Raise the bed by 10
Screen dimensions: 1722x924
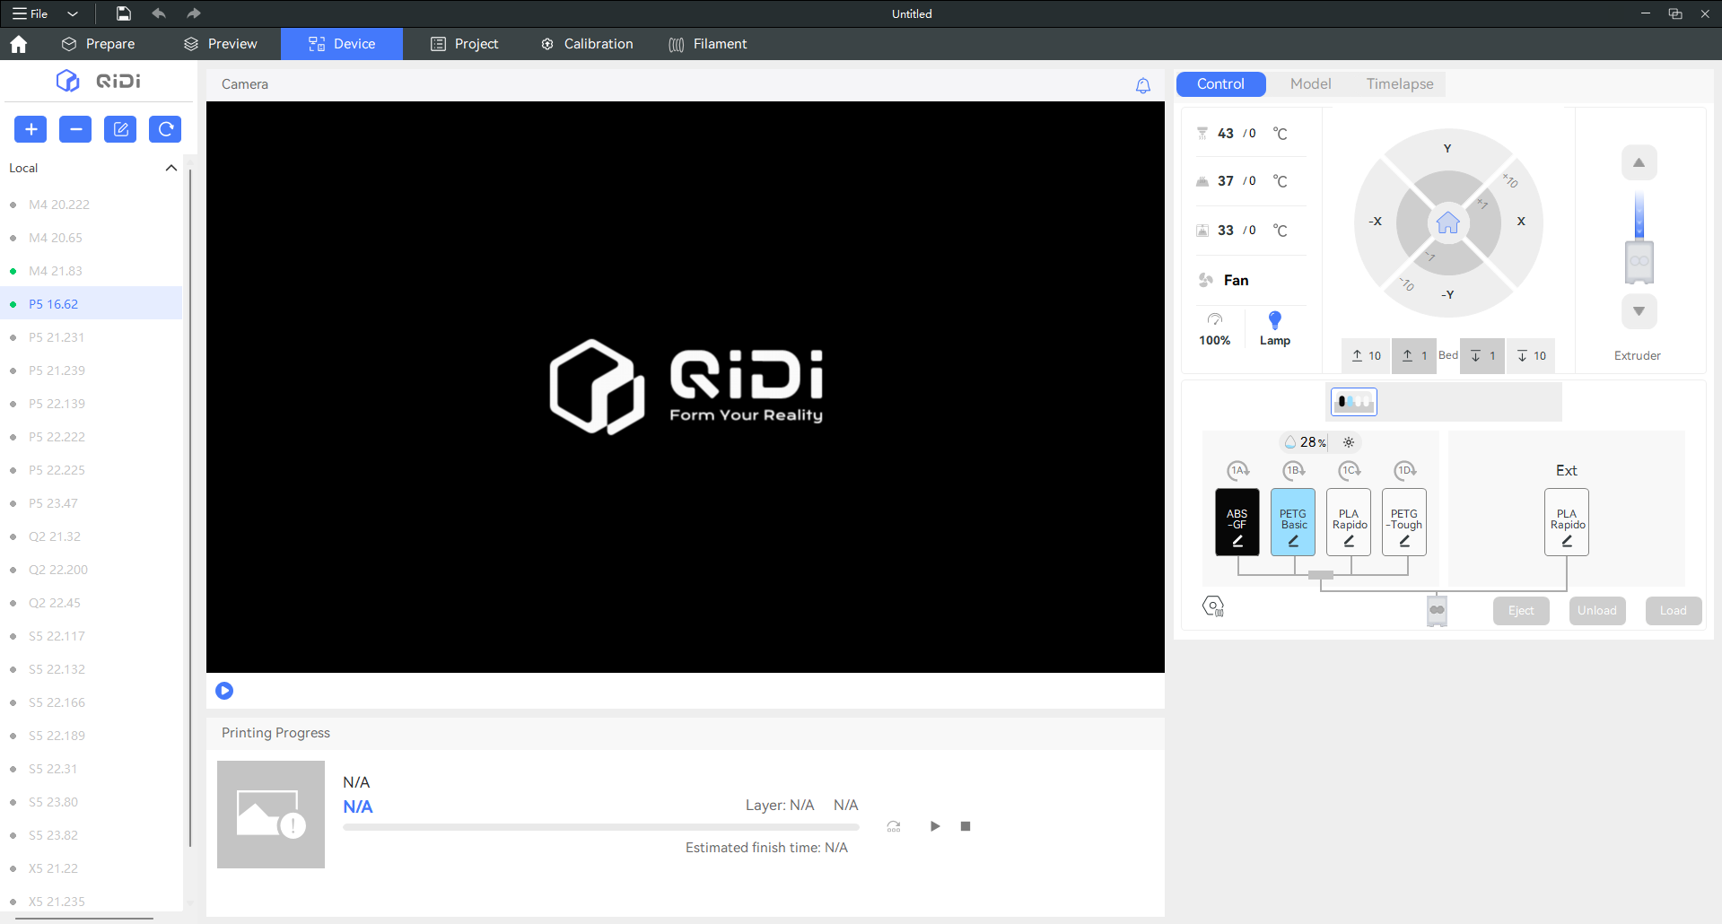pyautogui.click(x=1366, y=356)
